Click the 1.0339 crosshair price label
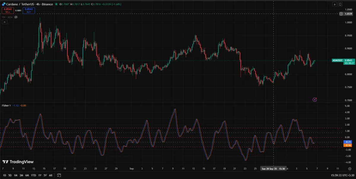The width and height of the screenshot is (356, 179). tap(349, 14)
